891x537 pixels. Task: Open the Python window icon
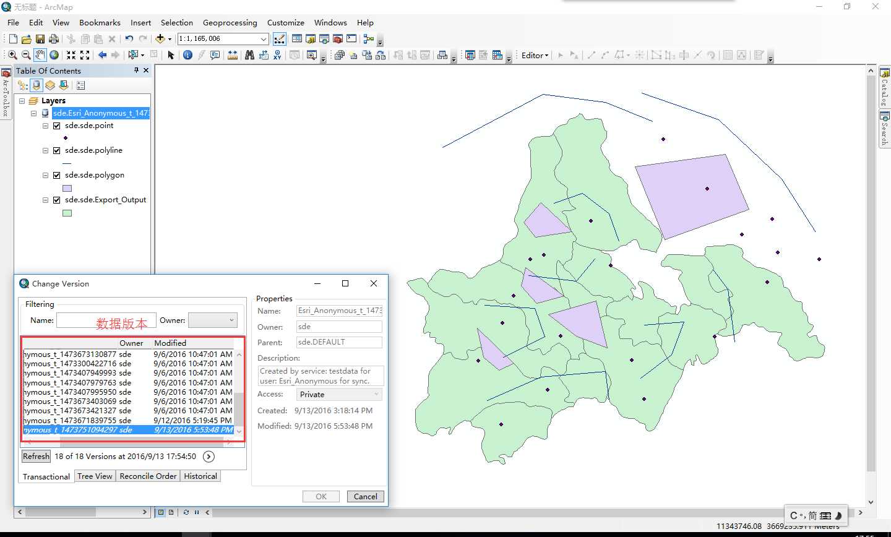[x=351, y=39]
